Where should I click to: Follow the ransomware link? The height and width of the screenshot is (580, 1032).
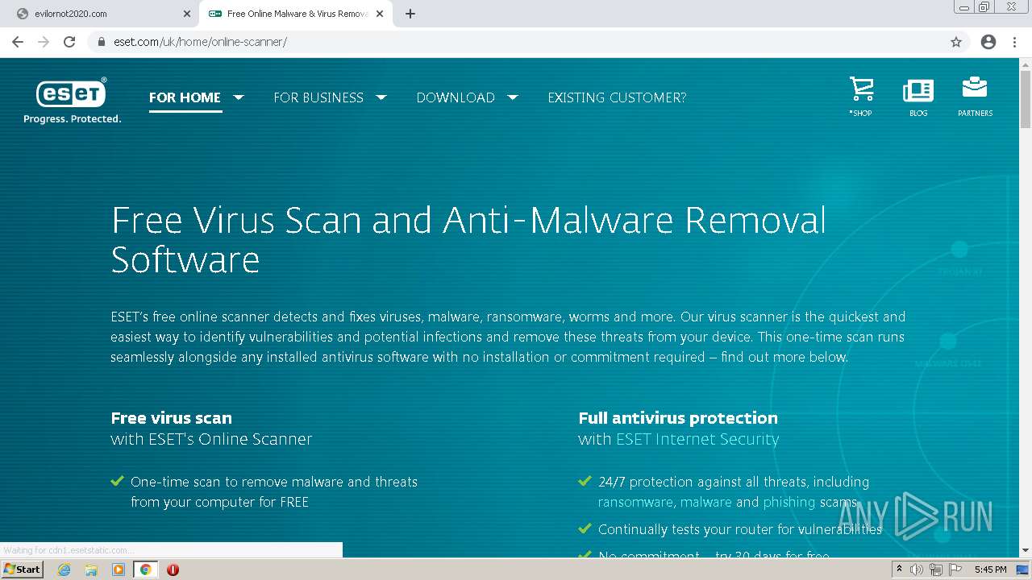pyautogui.click(x=635, y=502)
